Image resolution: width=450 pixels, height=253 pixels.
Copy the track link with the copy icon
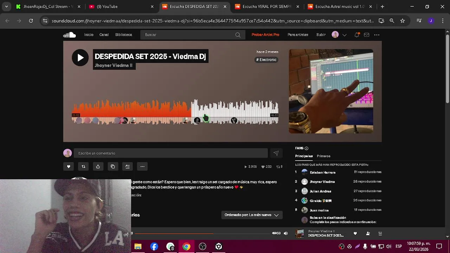[x=113, y=167]
